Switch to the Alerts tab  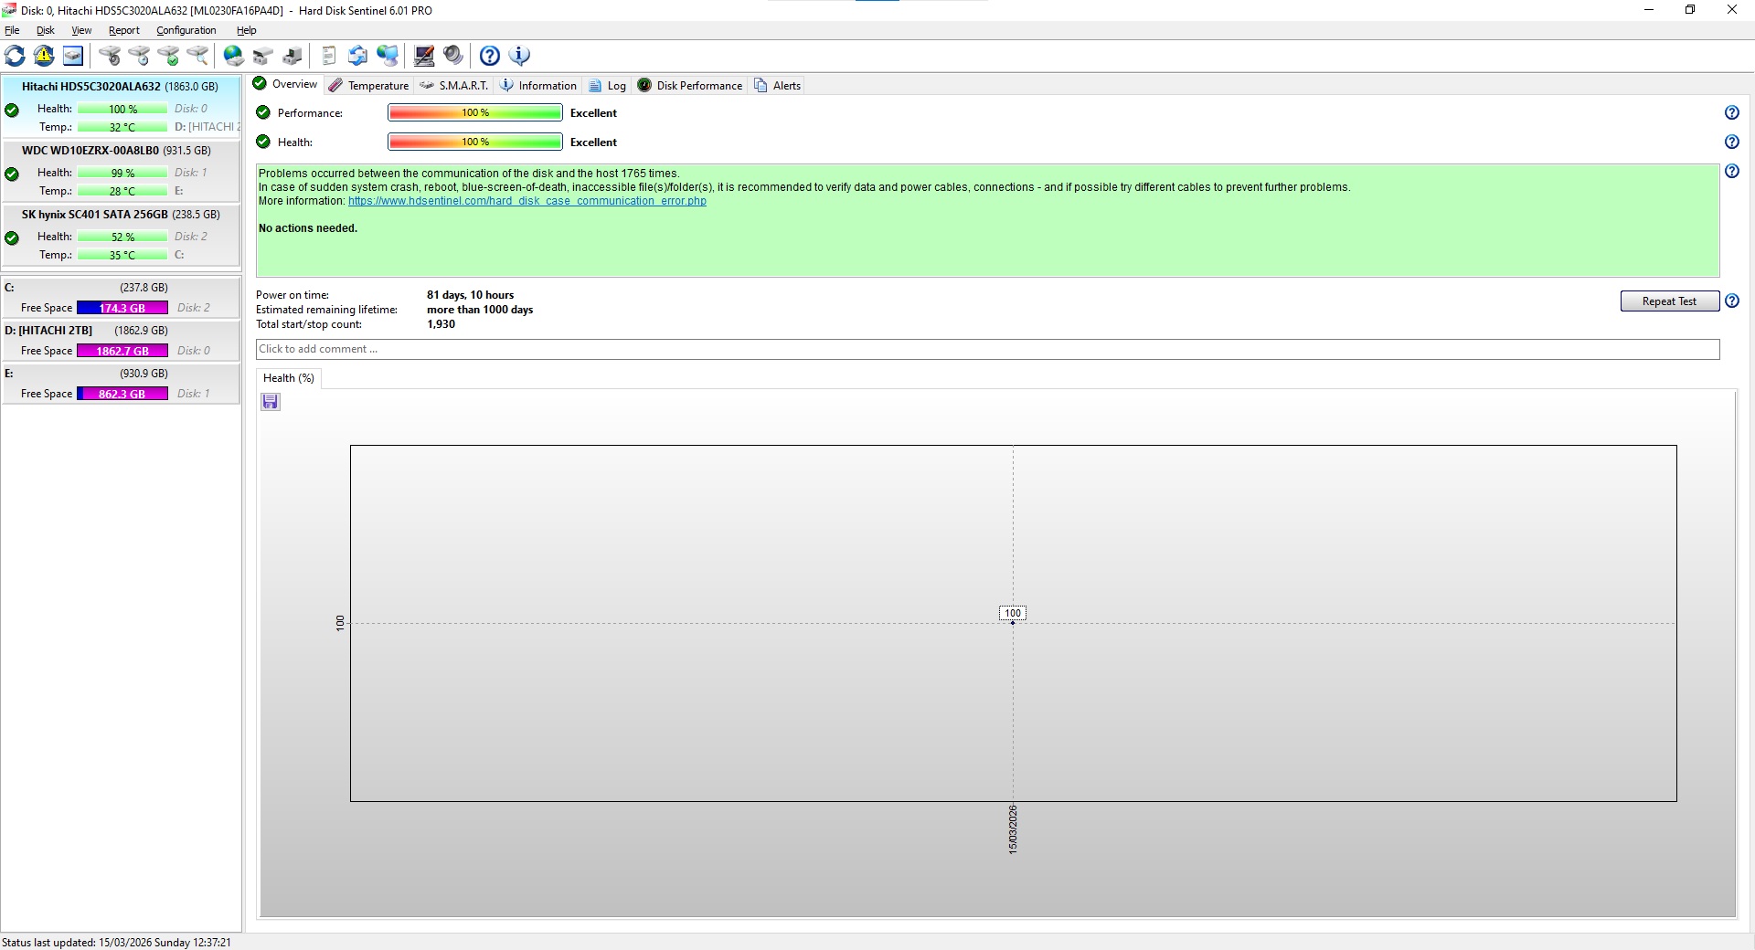pyautogui.click(x=778, y=85)
